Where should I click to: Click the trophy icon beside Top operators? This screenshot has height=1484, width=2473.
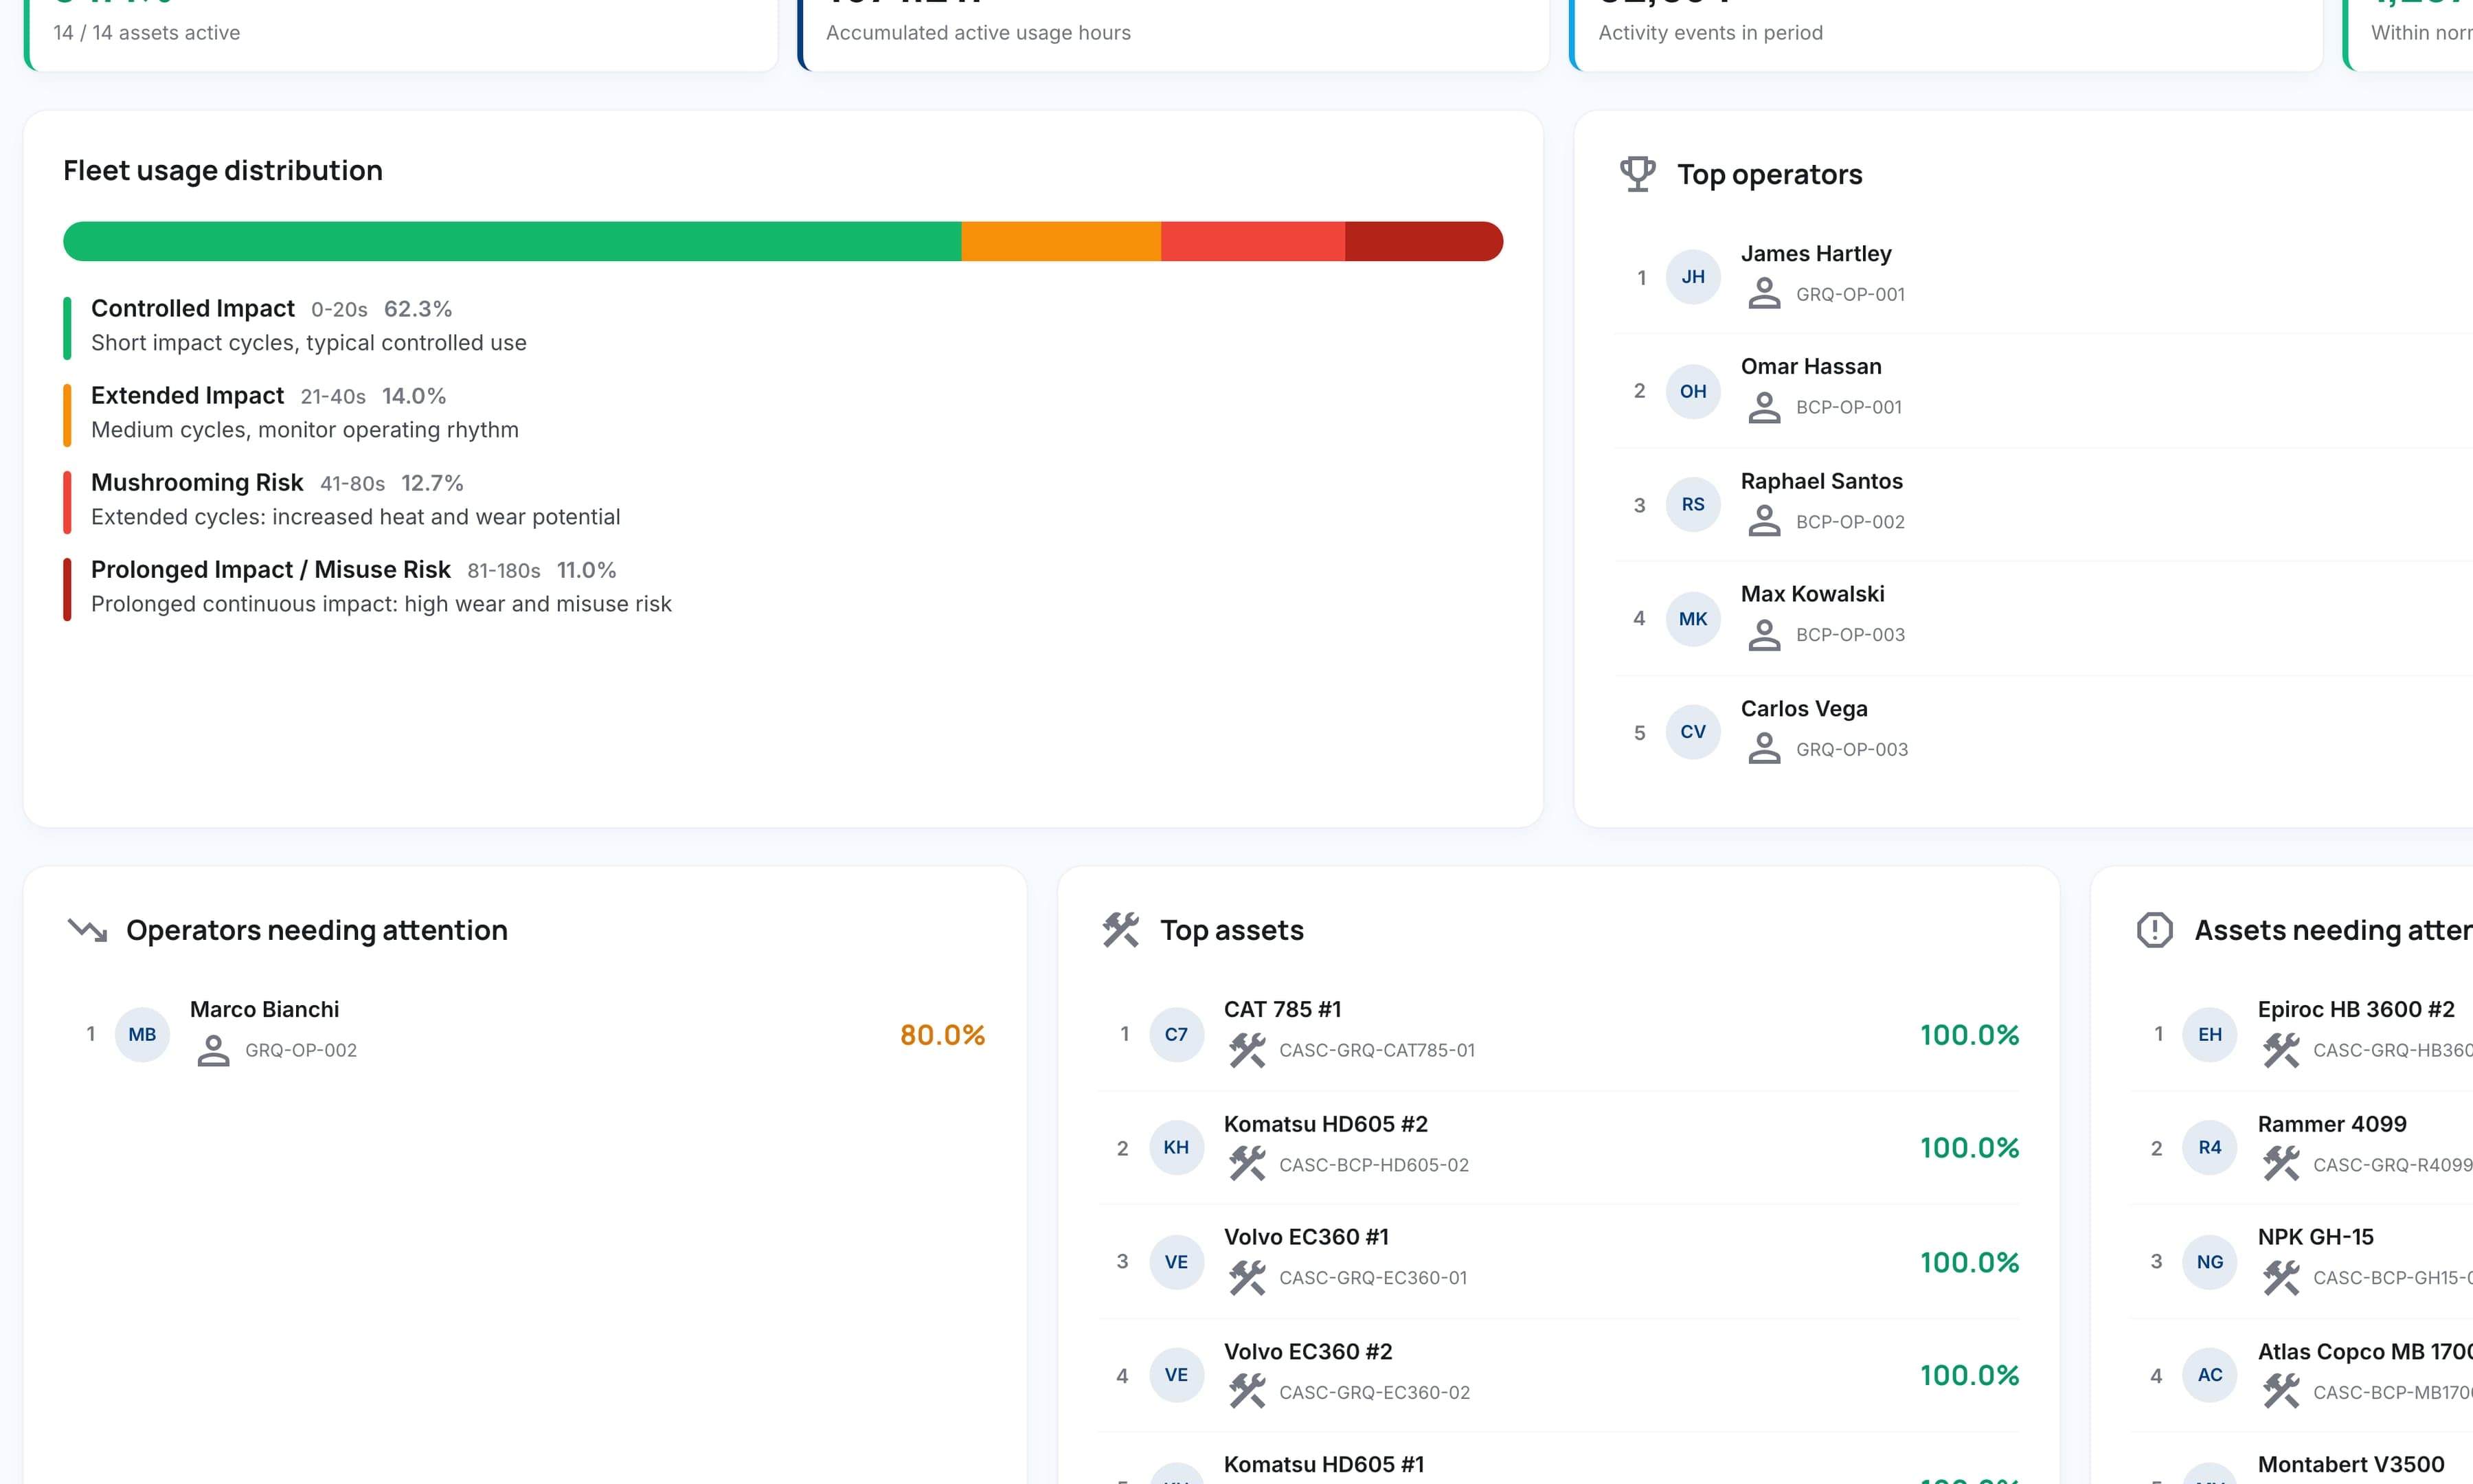(x=1638, y=174)
